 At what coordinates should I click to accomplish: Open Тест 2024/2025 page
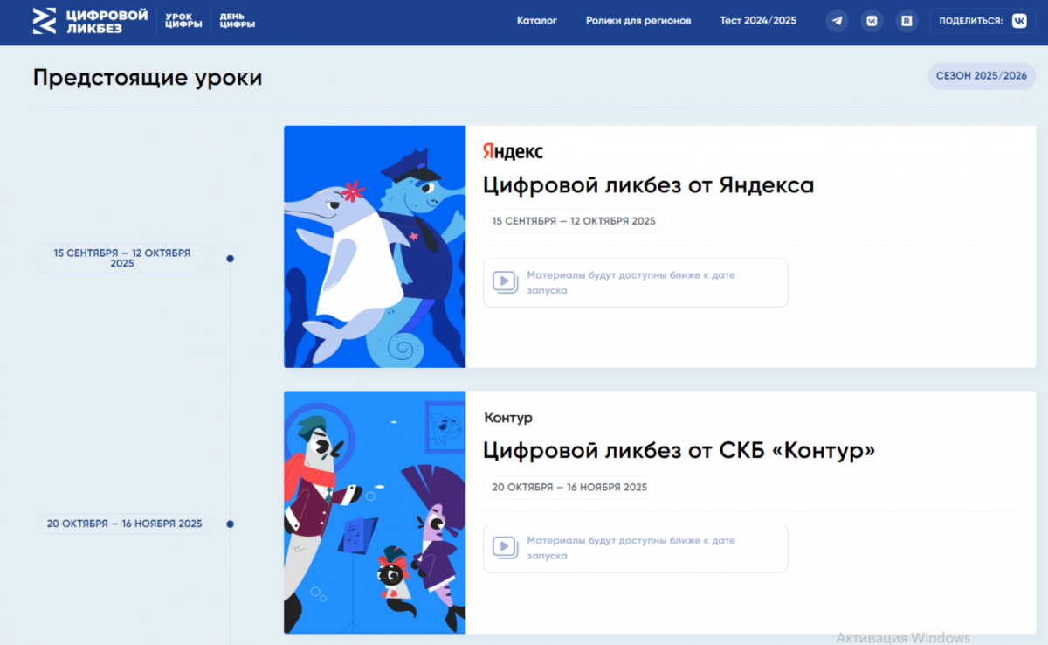click(x=758, y=21)
